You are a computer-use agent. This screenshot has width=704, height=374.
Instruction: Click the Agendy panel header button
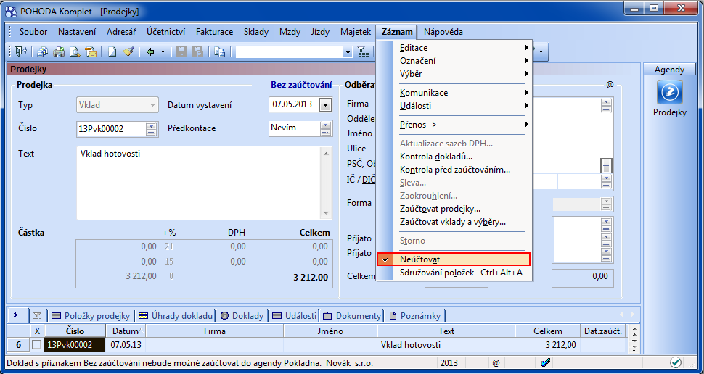[669, 70]
